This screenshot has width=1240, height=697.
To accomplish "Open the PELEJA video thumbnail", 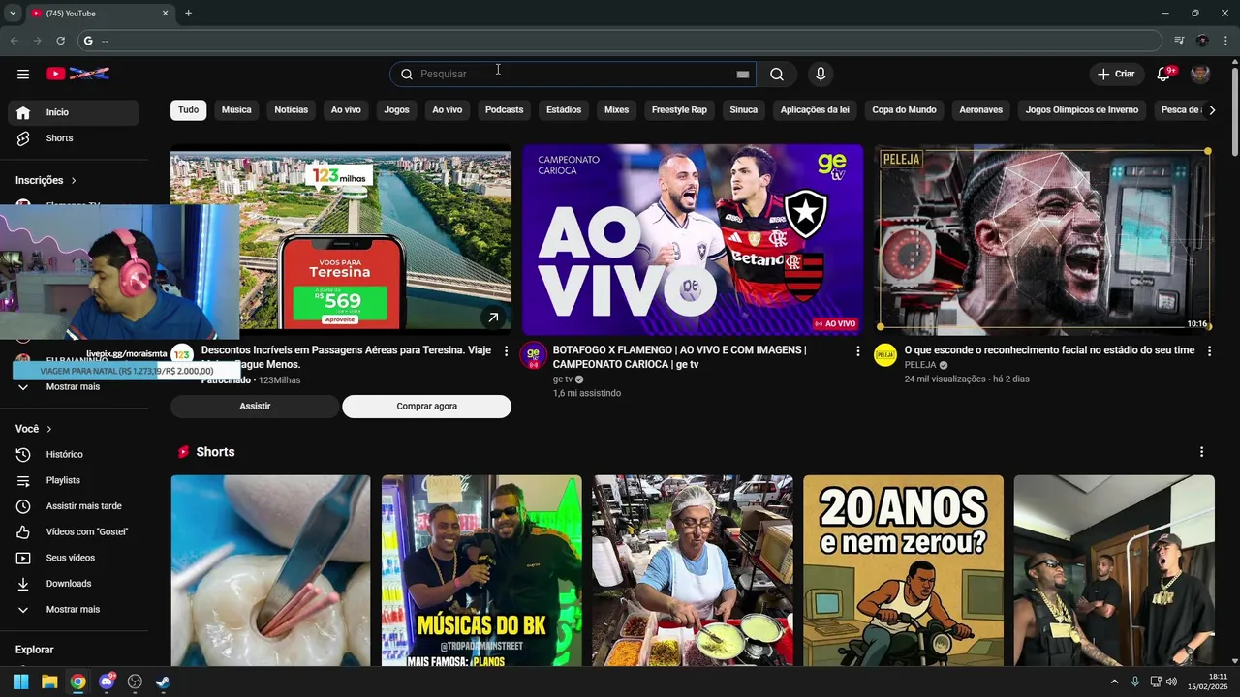I will pos(1044,240).
